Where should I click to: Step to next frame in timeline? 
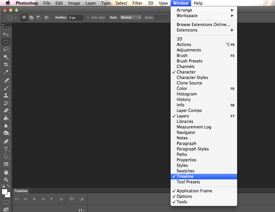click(43, 199)
